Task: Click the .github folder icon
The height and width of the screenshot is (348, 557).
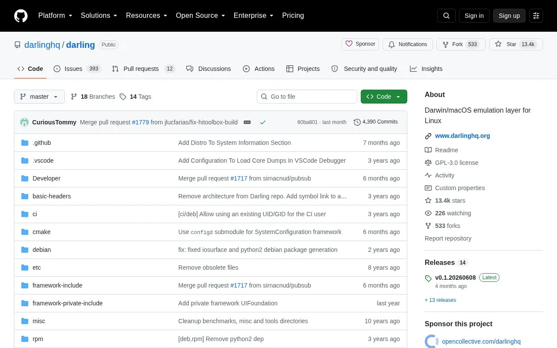Action: (x=25, y=143)
